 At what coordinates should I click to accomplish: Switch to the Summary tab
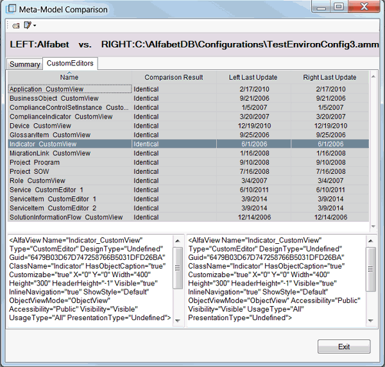pyautogui.click(x=24, y=64)
